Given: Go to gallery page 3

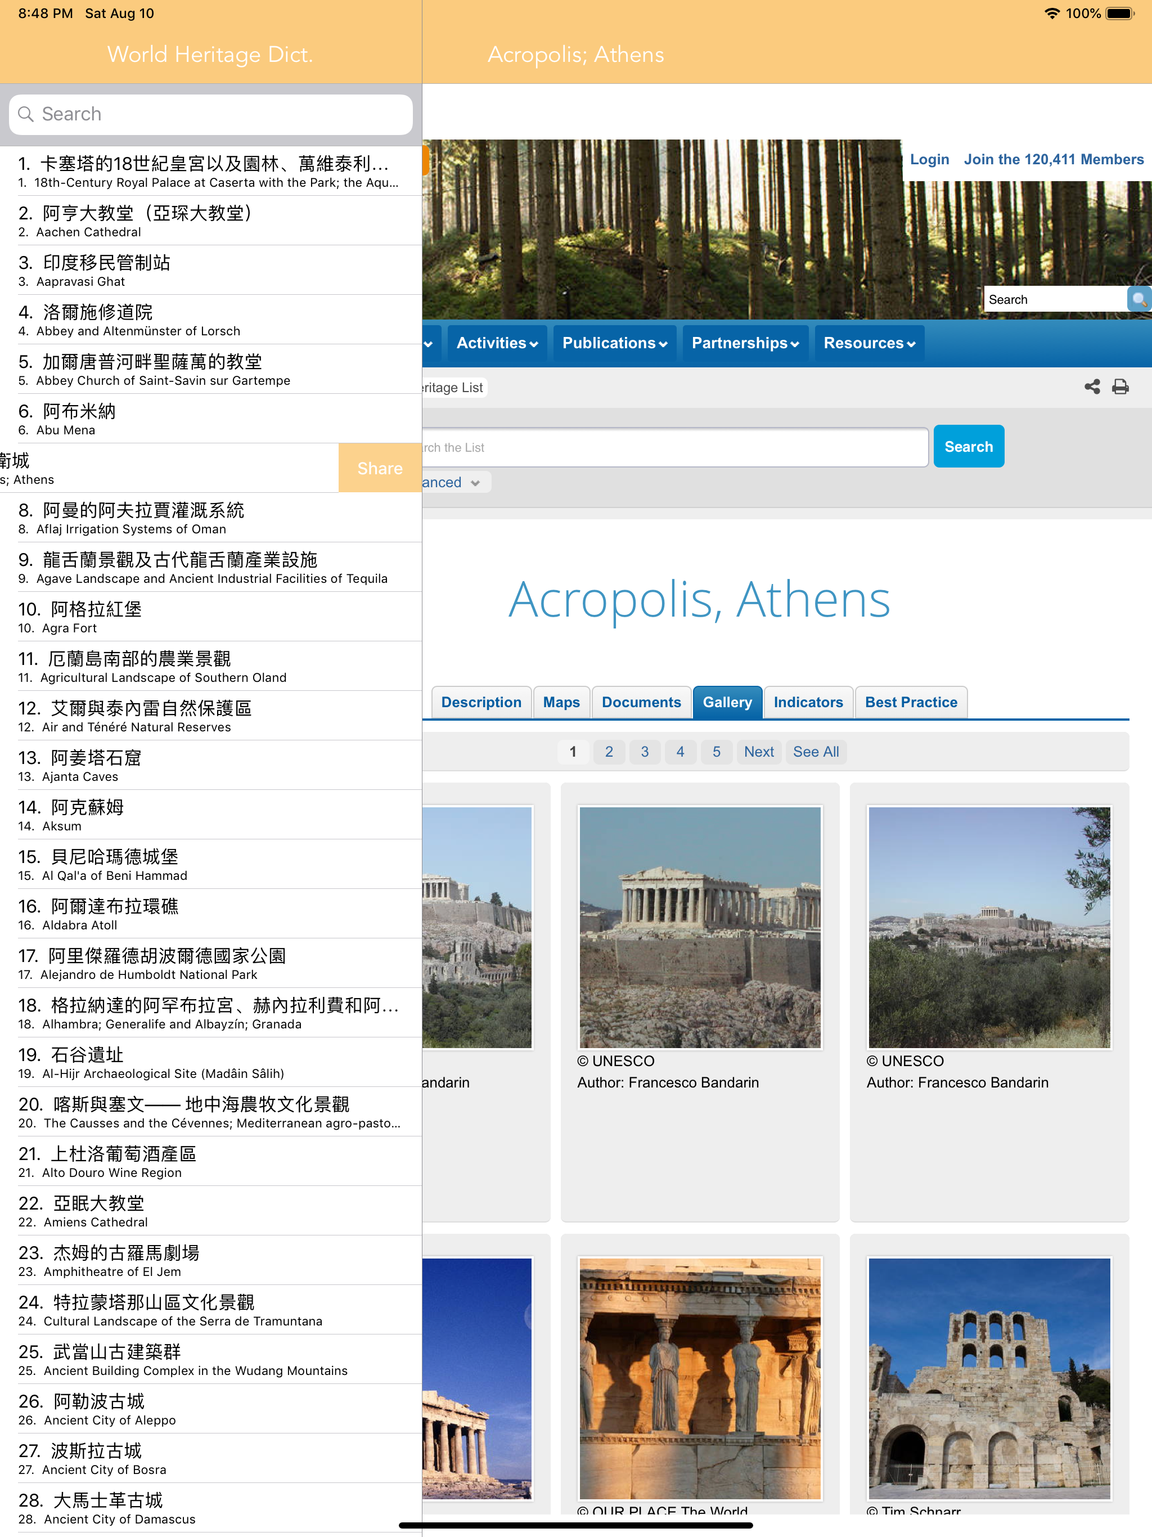Looking at the screenshot, I should 645,752.
